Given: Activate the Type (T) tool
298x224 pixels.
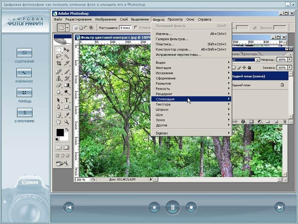Looking at the screenshot, I should pyautogui.click(x=67, y=100).
